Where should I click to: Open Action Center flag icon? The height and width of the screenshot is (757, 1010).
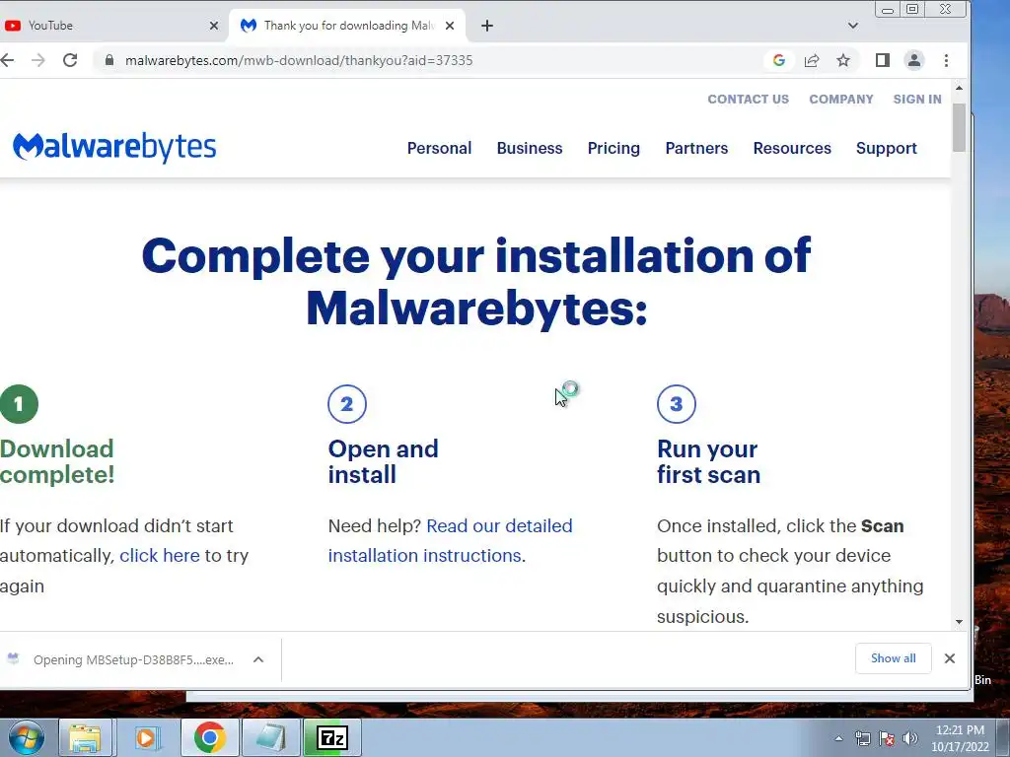[887, 739]
